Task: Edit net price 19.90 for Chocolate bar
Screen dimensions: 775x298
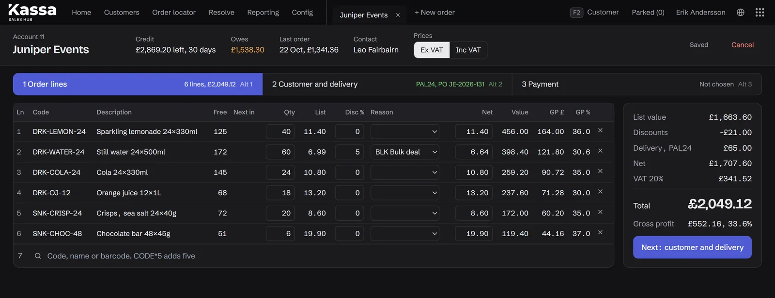Action: click(474, 233)
